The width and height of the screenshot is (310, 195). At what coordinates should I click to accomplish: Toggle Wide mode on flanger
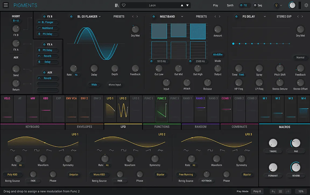tap(94, 85)
